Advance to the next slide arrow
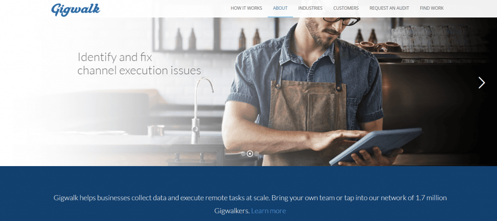The image size is (497, 221). coord(481,83)
